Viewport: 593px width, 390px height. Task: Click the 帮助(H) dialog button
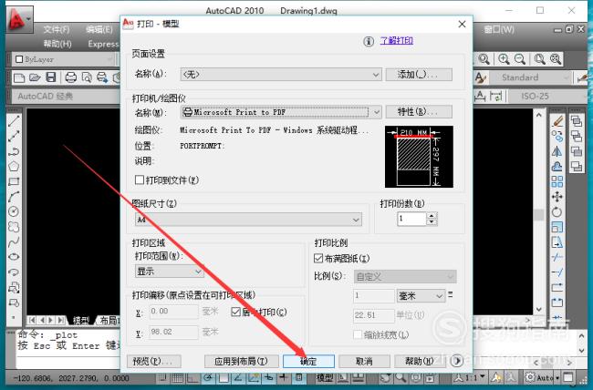click(420, 361)
